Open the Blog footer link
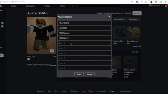This screenshot has width=168, height=94. 56,91
